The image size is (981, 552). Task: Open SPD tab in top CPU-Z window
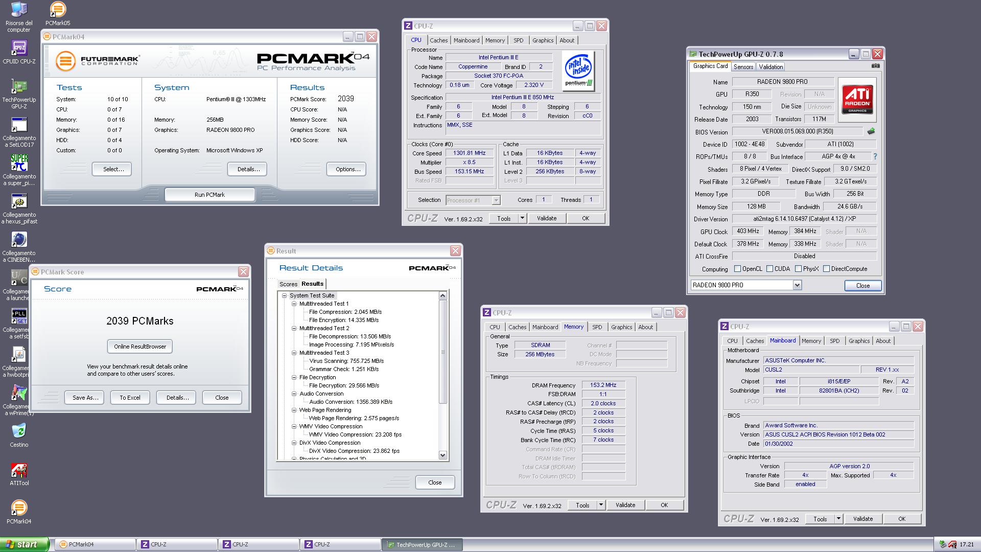(x=519, y=40)
